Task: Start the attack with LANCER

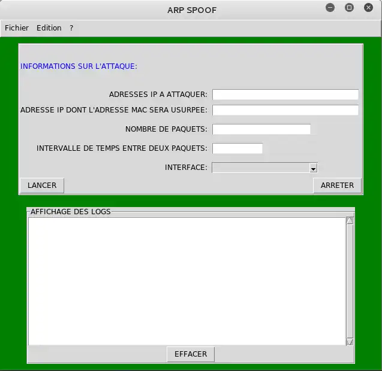Action: (x=42, y=185)
